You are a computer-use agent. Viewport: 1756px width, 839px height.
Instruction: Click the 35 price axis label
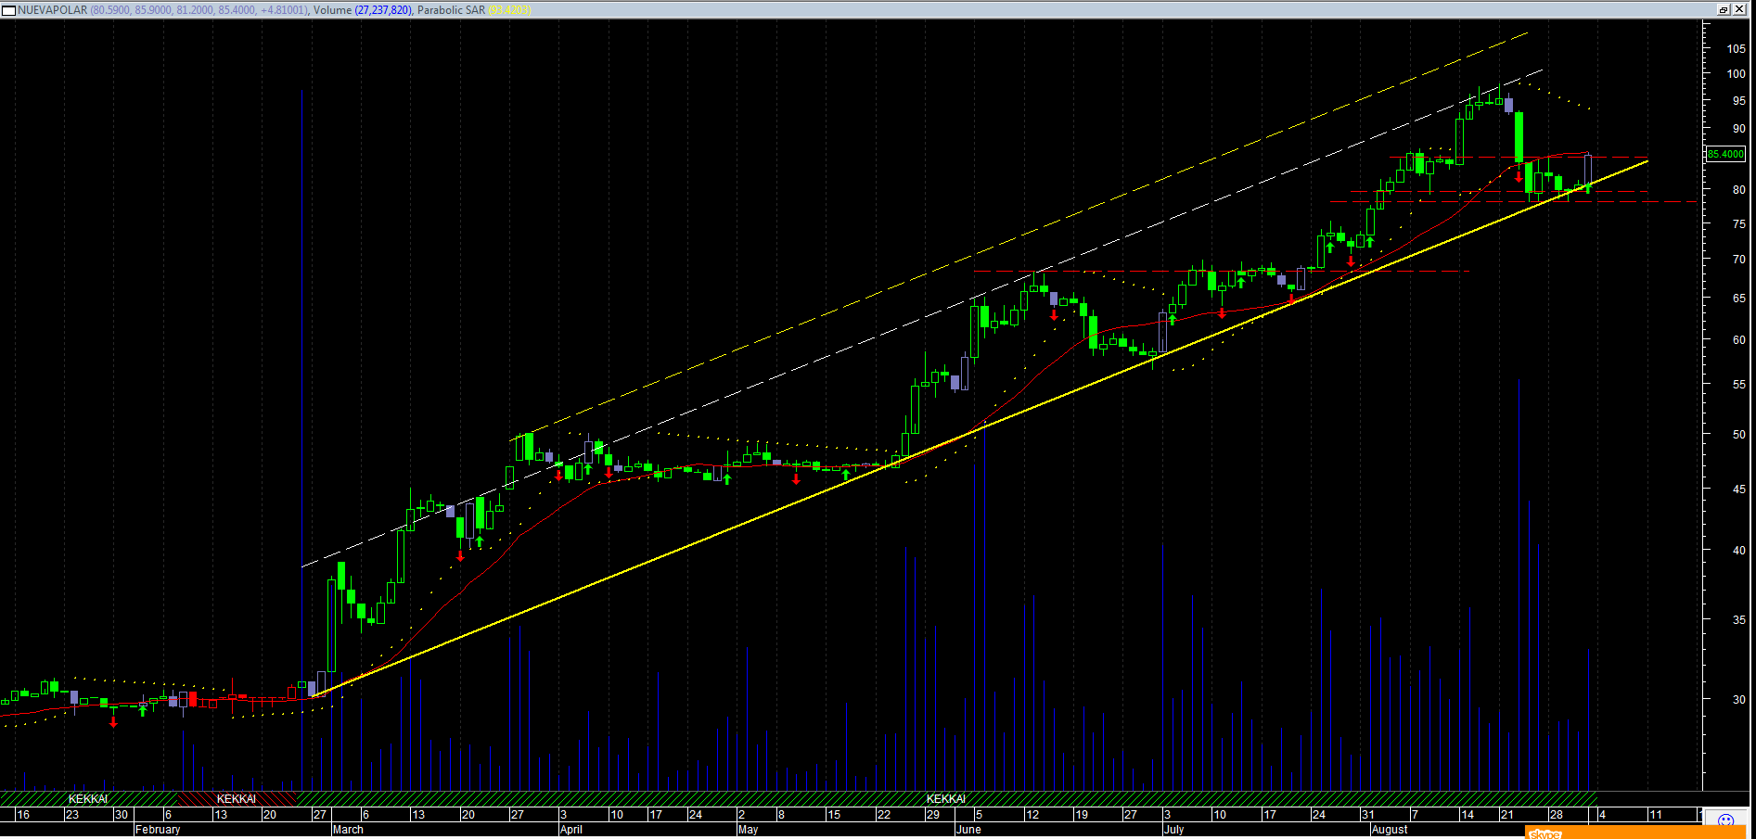[x=1738, y=619]
